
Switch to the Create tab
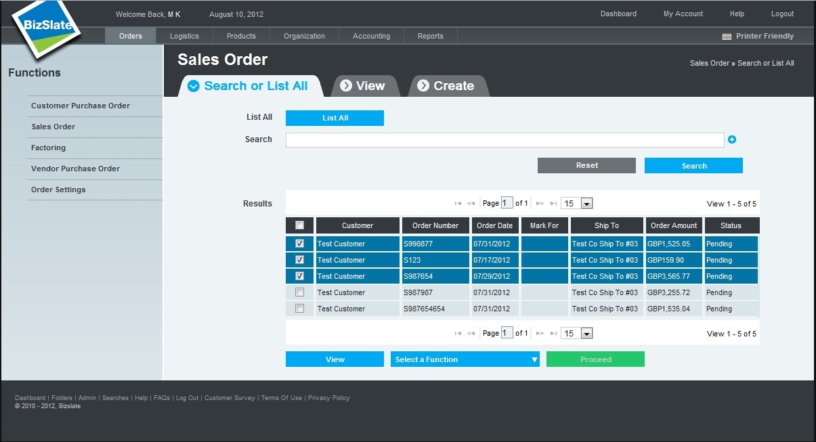point(448,86)
